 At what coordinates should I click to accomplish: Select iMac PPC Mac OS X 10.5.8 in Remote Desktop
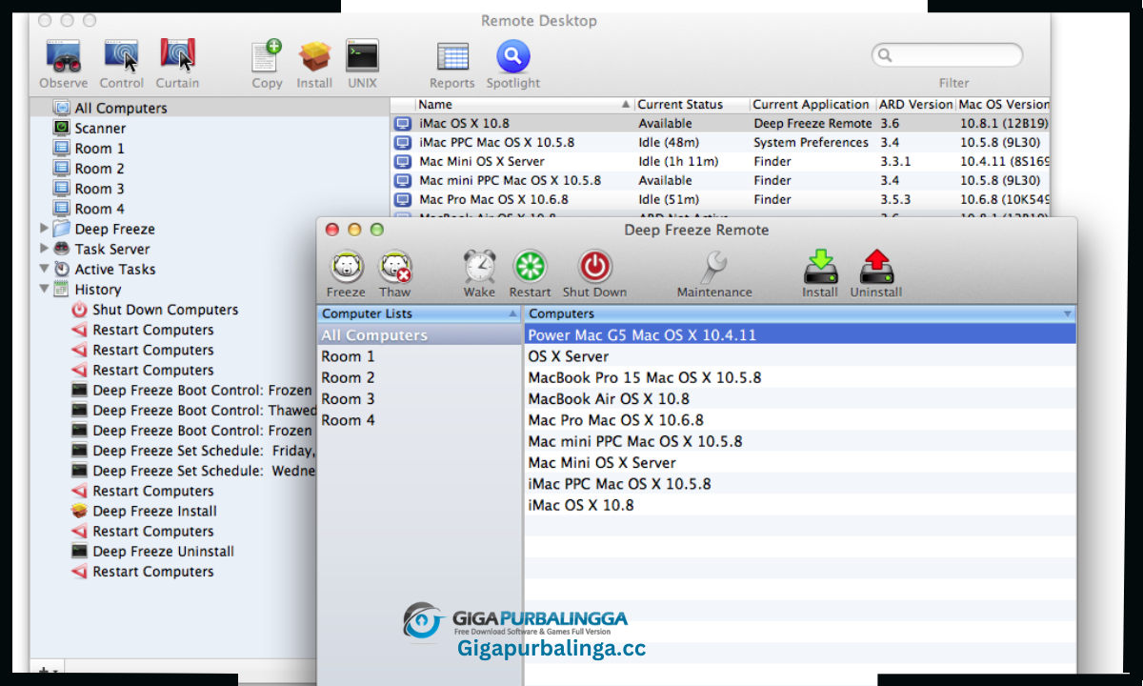pos(721,142)
